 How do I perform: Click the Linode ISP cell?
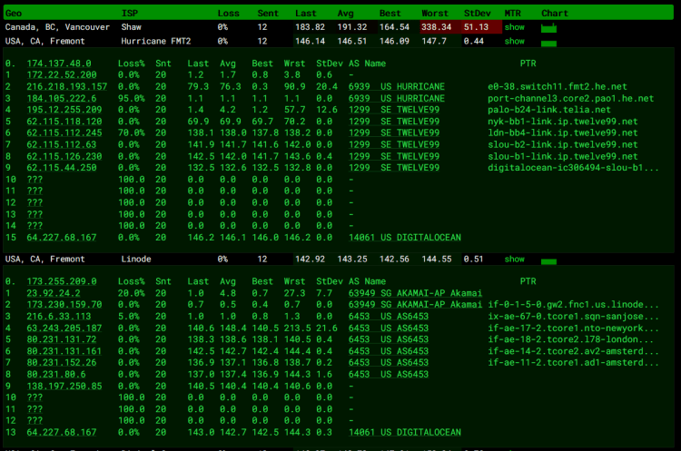coord(136,260)
